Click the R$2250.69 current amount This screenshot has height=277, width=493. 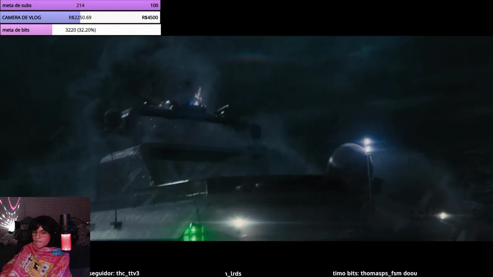tap(80, 18)
